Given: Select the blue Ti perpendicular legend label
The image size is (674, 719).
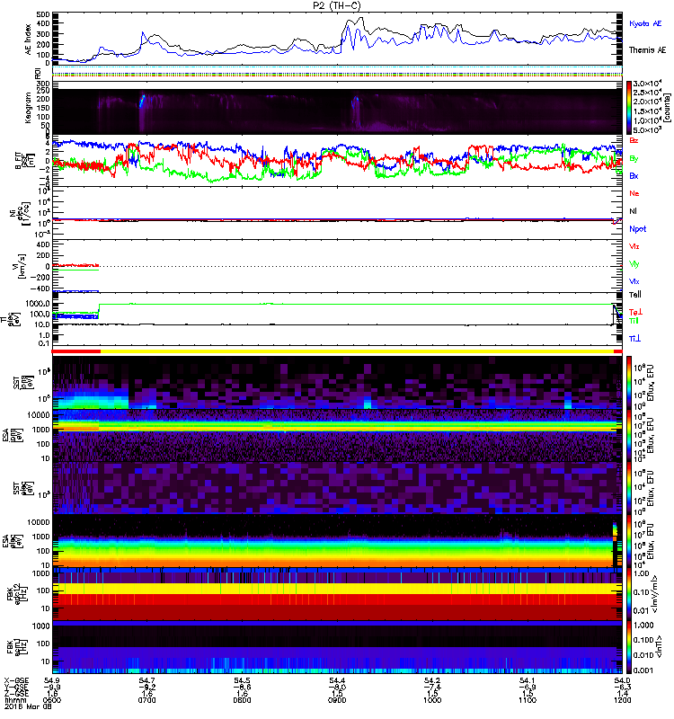Looking at the screenshot, I should [634, 339].
